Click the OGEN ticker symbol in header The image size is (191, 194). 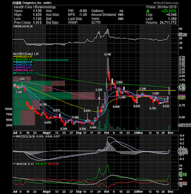(x=17, y=3)
